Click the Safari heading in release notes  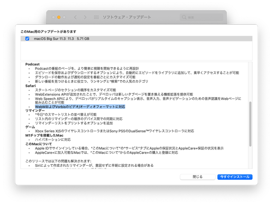pyautogui.click(x=31, y=86)
